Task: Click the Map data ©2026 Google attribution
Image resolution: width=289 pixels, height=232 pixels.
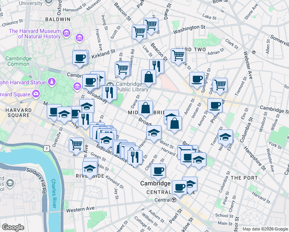Action: (x=265, y=229)
